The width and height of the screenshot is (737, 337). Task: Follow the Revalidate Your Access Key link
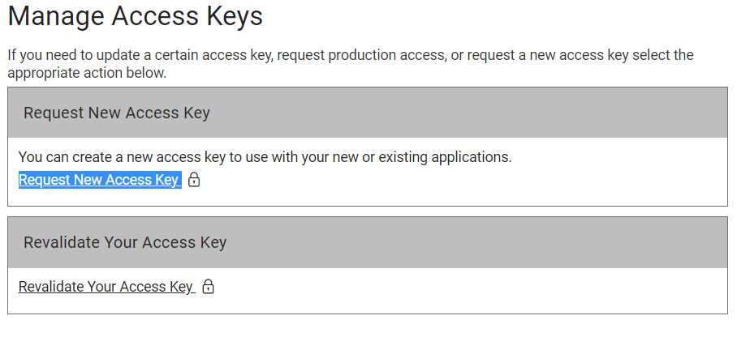click(106, 287)
